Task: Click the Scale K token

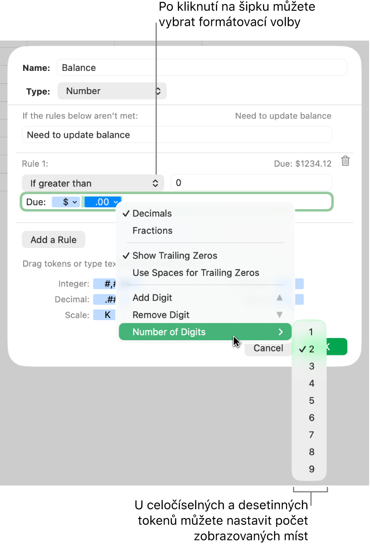Action: [107, 315]
